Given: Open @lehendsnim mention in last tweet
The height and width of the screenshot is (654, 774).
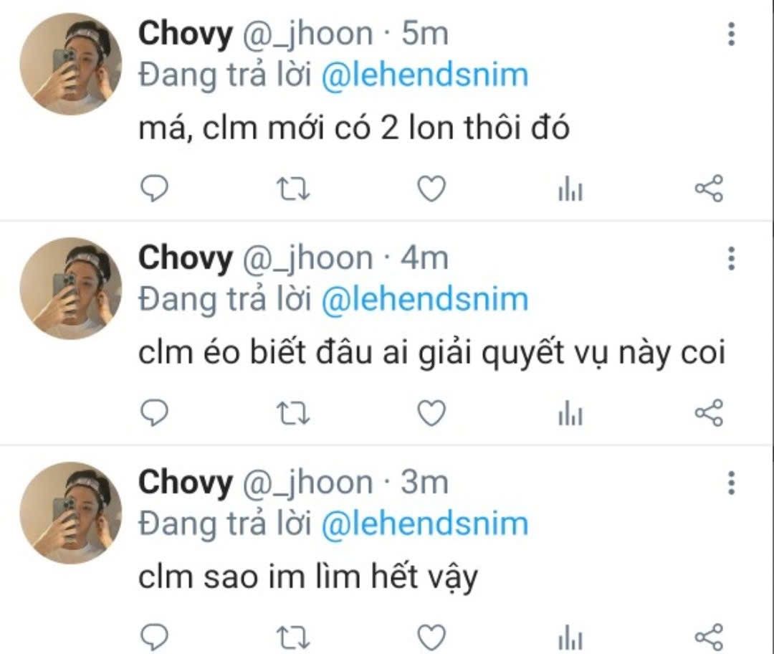Looking at the screenshot, I should click(424, 523).
